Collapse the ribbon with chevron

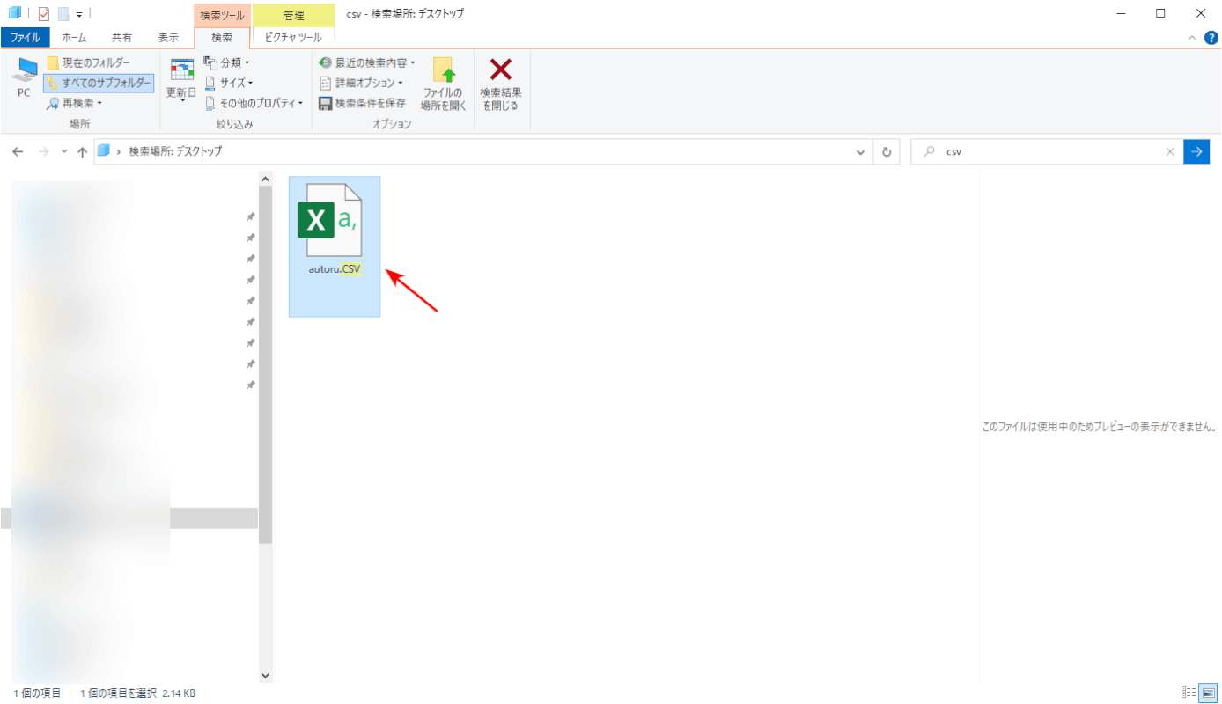click(1192, 38)
